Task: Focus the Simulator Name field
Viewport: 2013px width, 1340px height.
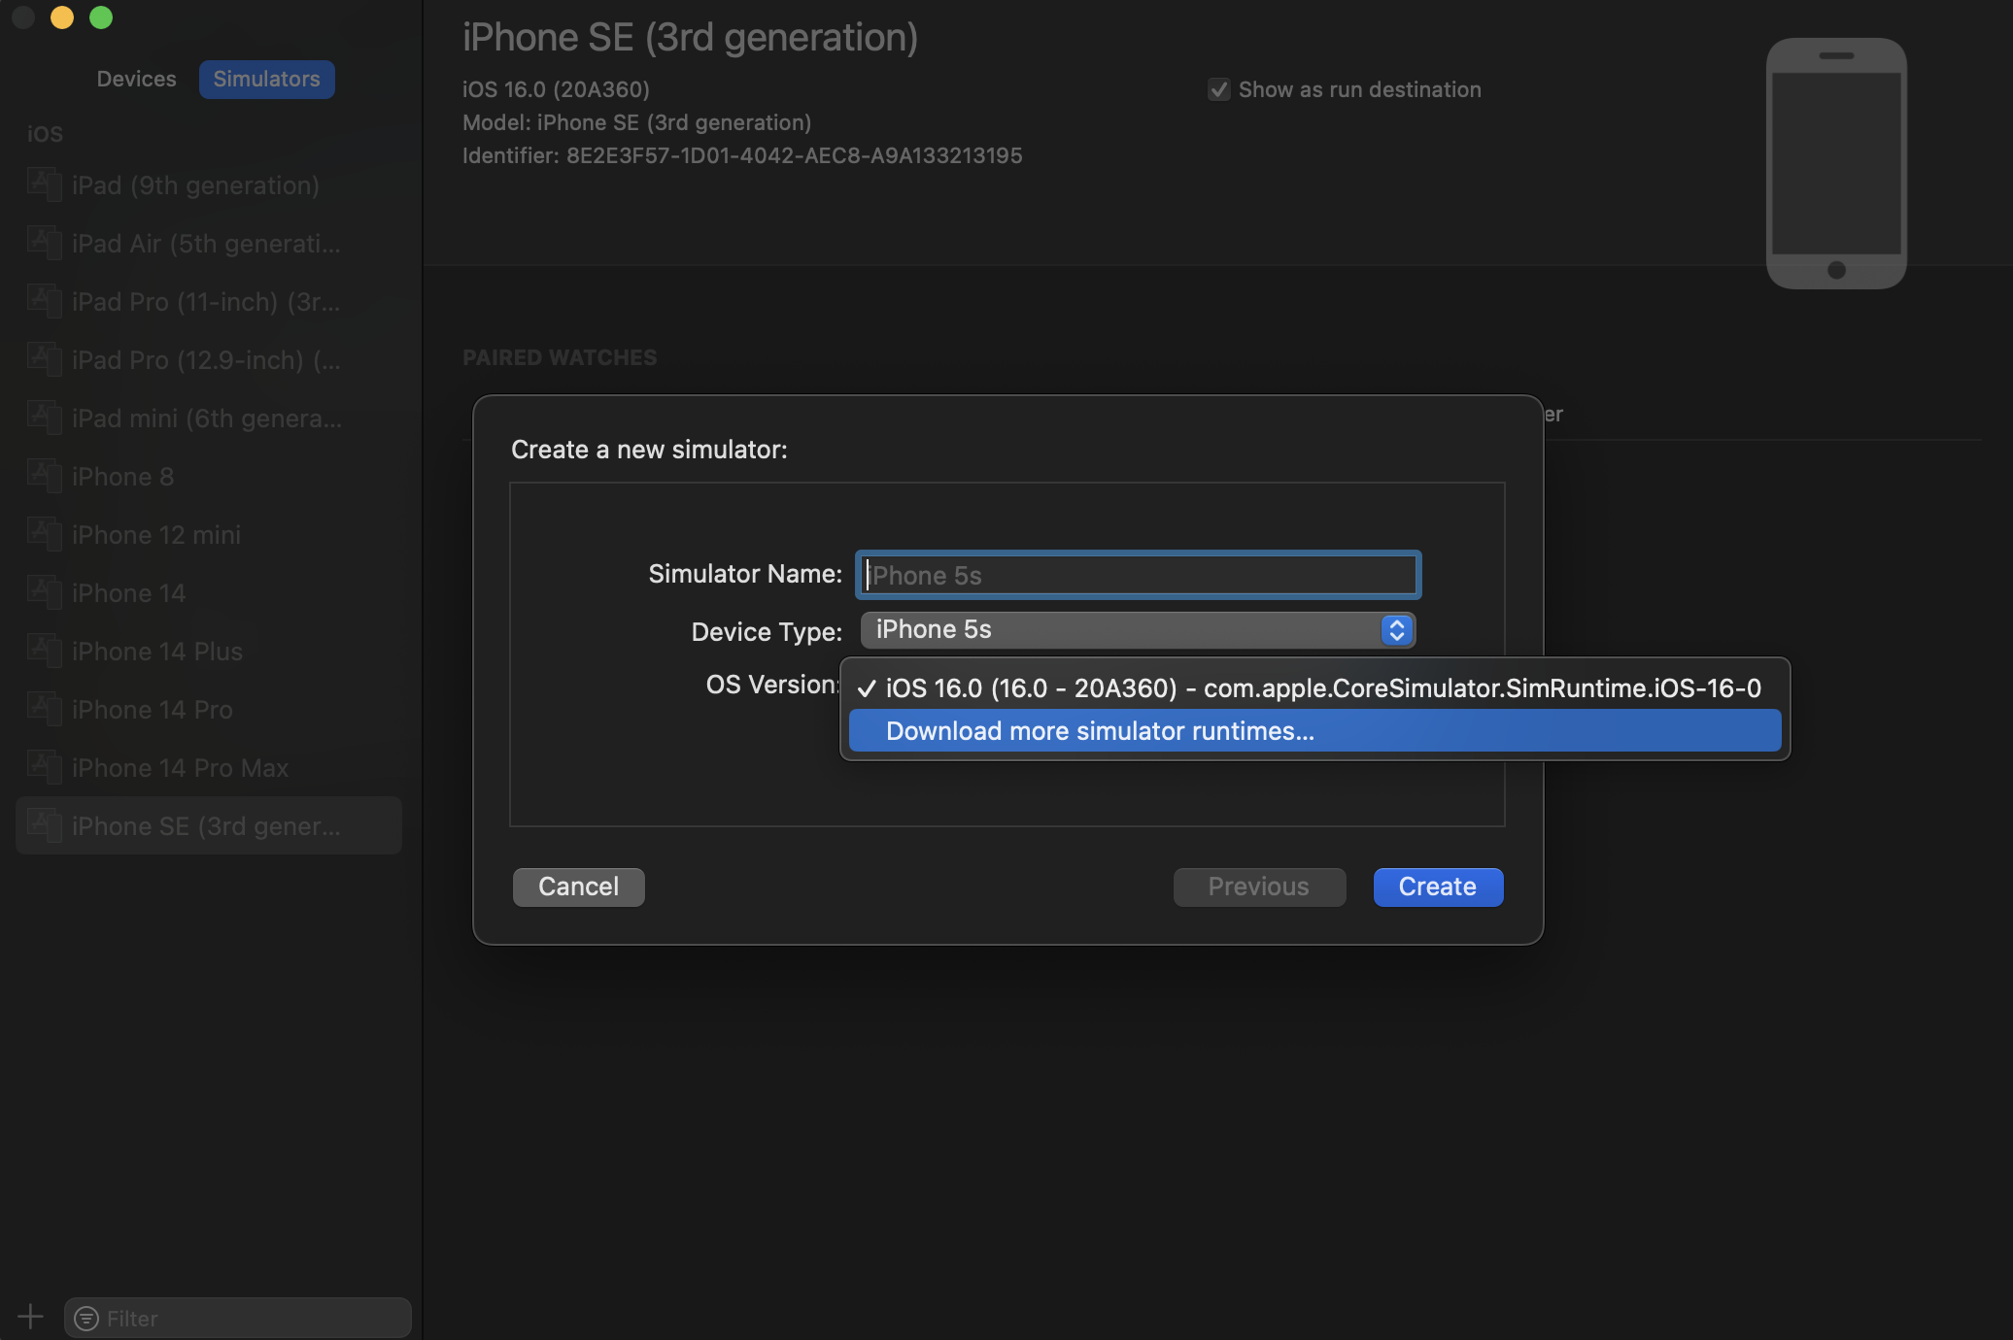Action: point(1138,575)
